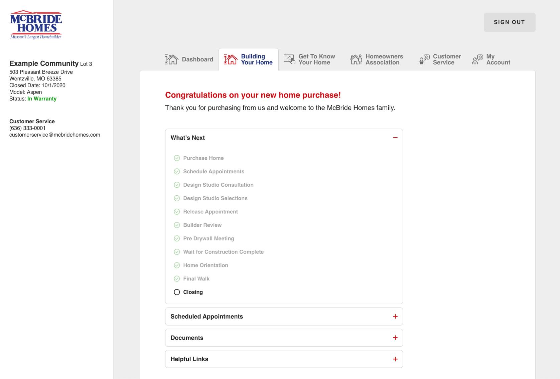Collapse the What's Next section

tap(395, 138)
